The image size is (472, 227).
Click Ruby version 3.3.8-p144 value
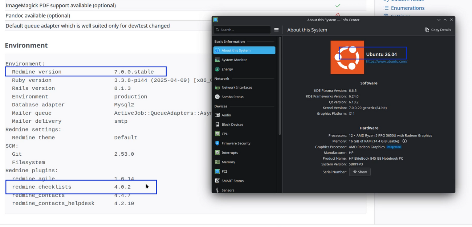tap(162, 80)
